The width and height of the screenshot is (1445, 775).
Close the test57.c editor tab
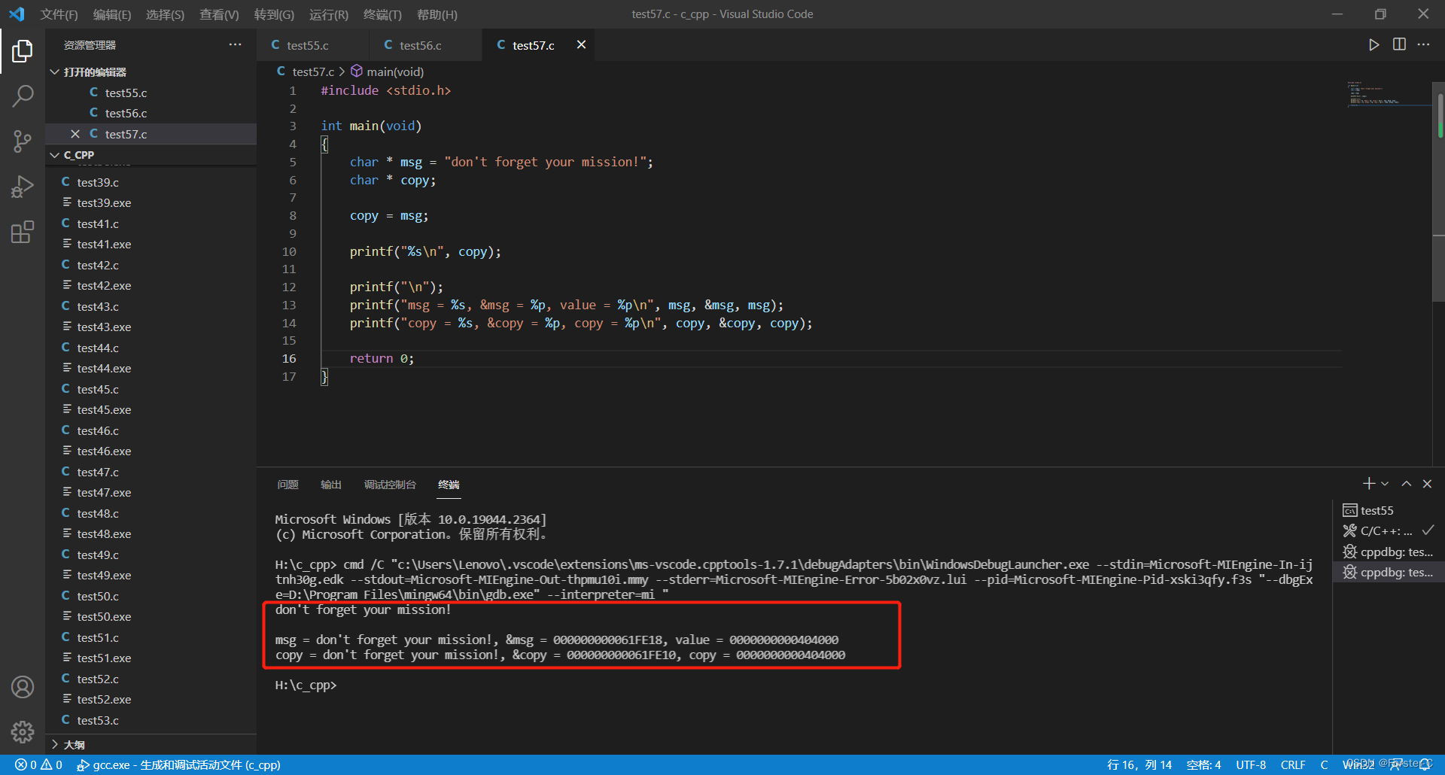(x=581, y=45)
